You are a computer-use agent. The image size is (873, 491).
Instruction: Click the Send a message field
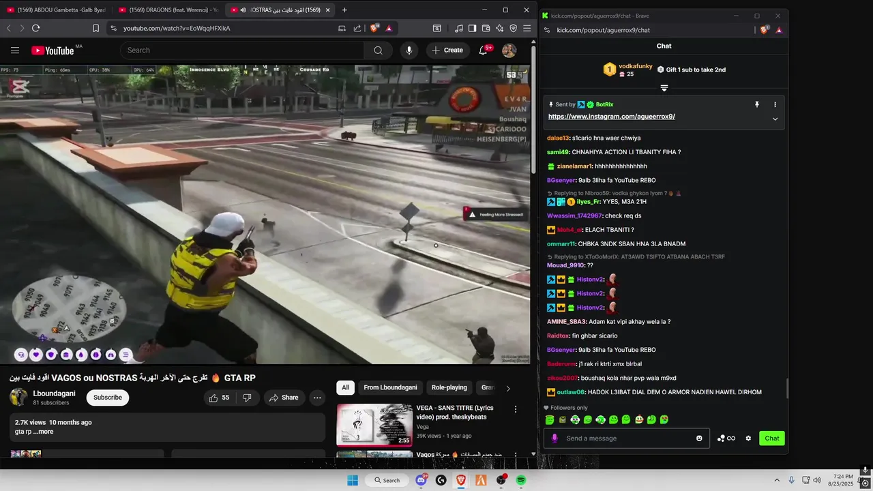click(626, 438)
